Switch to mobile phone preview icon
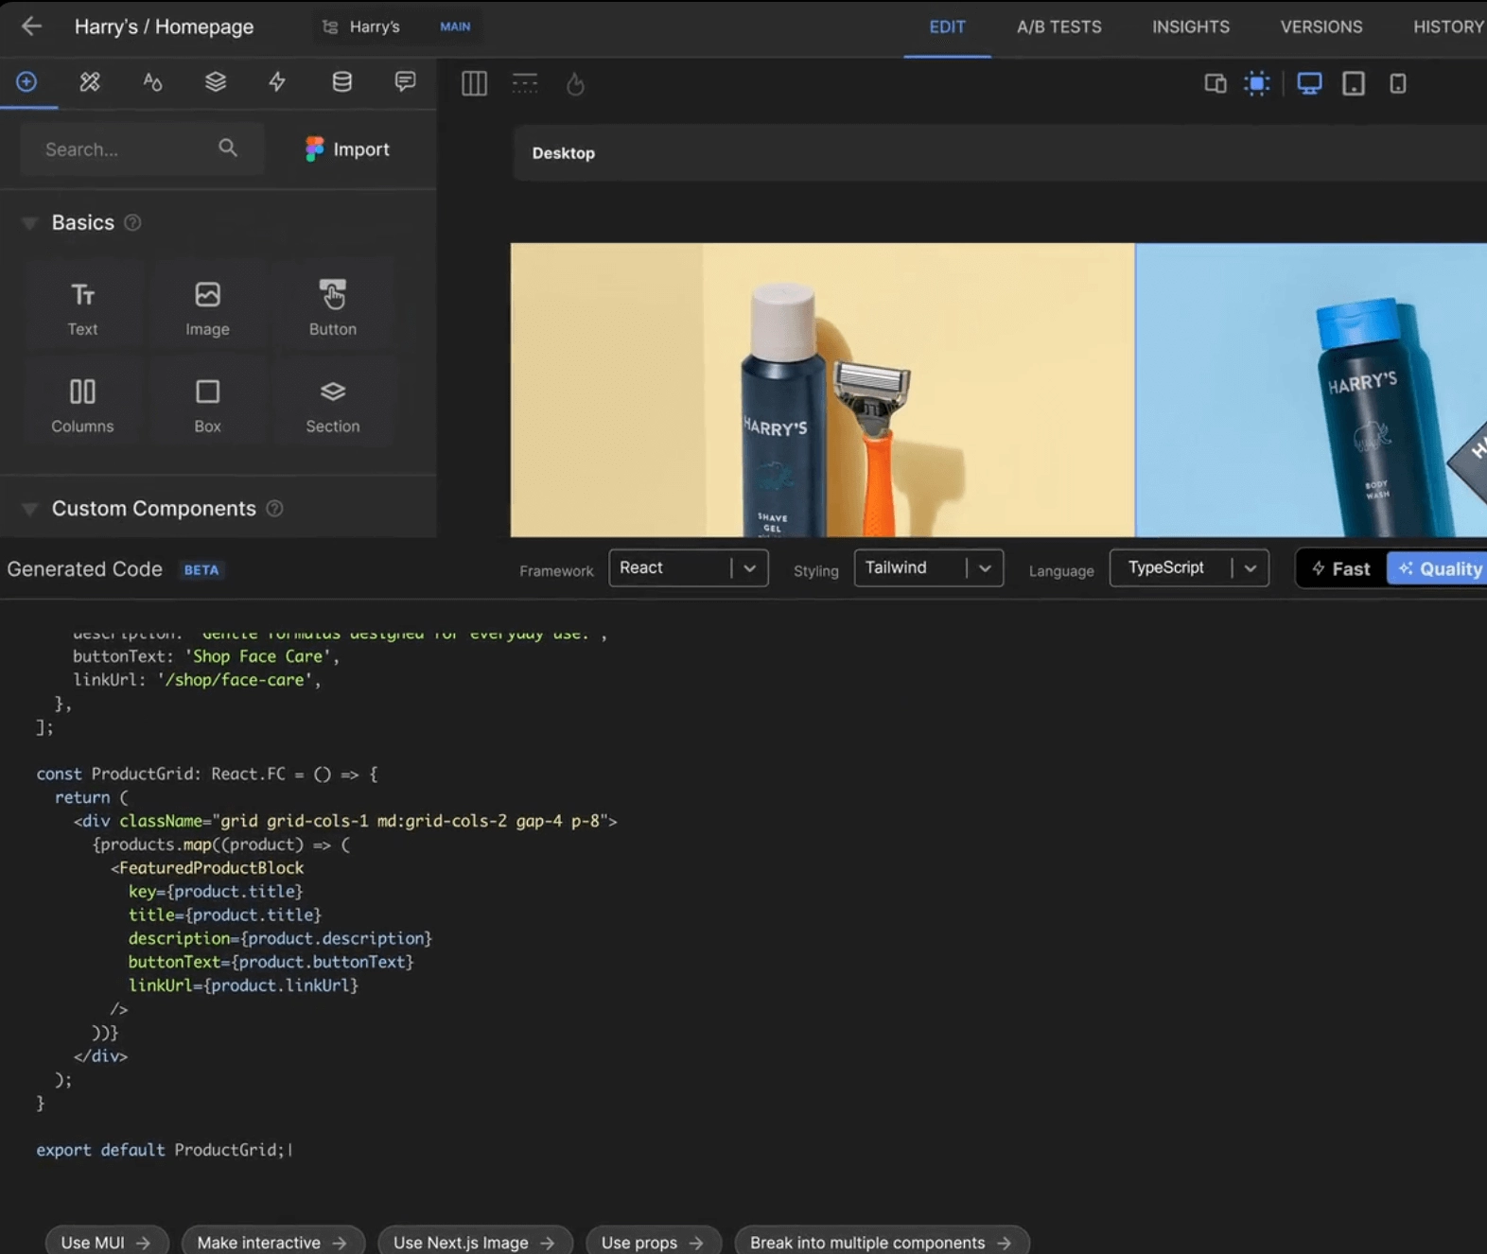The image size is (1487, 1254). tap(1397, 84)
